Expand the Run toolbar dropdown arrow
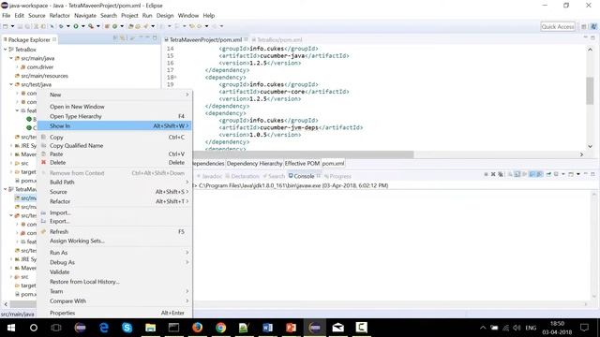 (83, 26)
